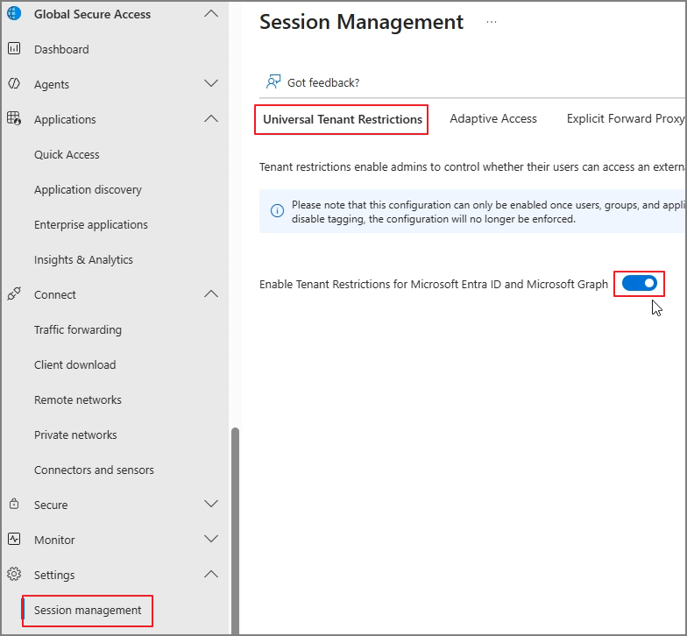Click the Applications grid icon
Viewport: 687px width, 636px height.
pyautogui.click(x=14, y=118)
